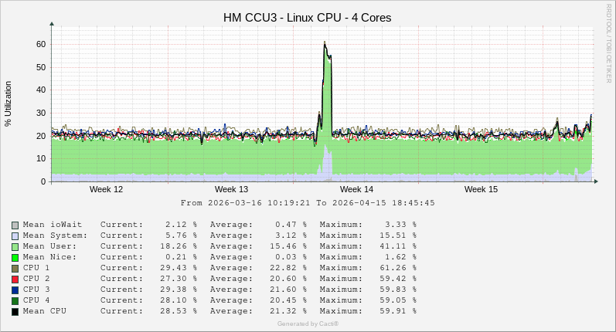Click the graph title HM CCU3 - Linux CPU
The width and height of the screenshot is (616, 332).
coord(307,17)
